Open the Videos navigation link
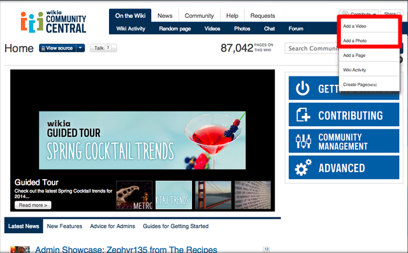This screenshot has width=408, height=253. 212,29
